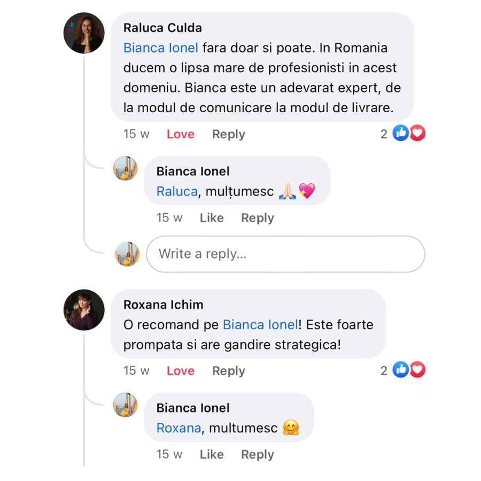Click the heart reaction icon on Roxana Ichim's comment
Screen dimensions: 481x481
(x=417, y=370)
